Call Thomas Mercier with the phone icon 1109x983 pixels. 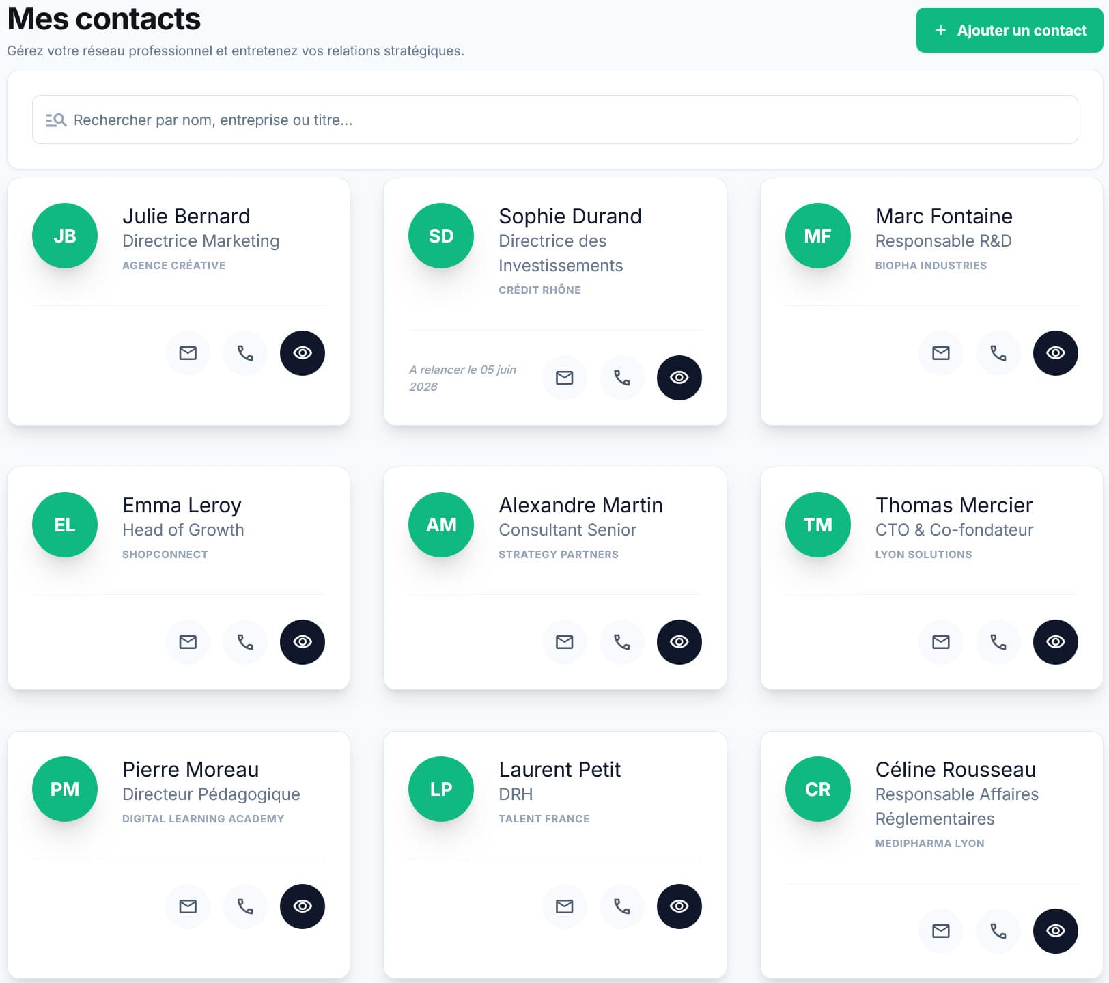(998, 642)
